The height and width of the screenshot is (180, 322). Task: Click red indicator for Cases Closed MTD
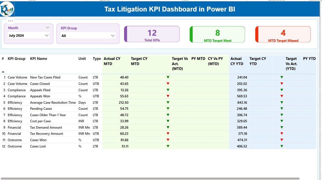[168, 83]
